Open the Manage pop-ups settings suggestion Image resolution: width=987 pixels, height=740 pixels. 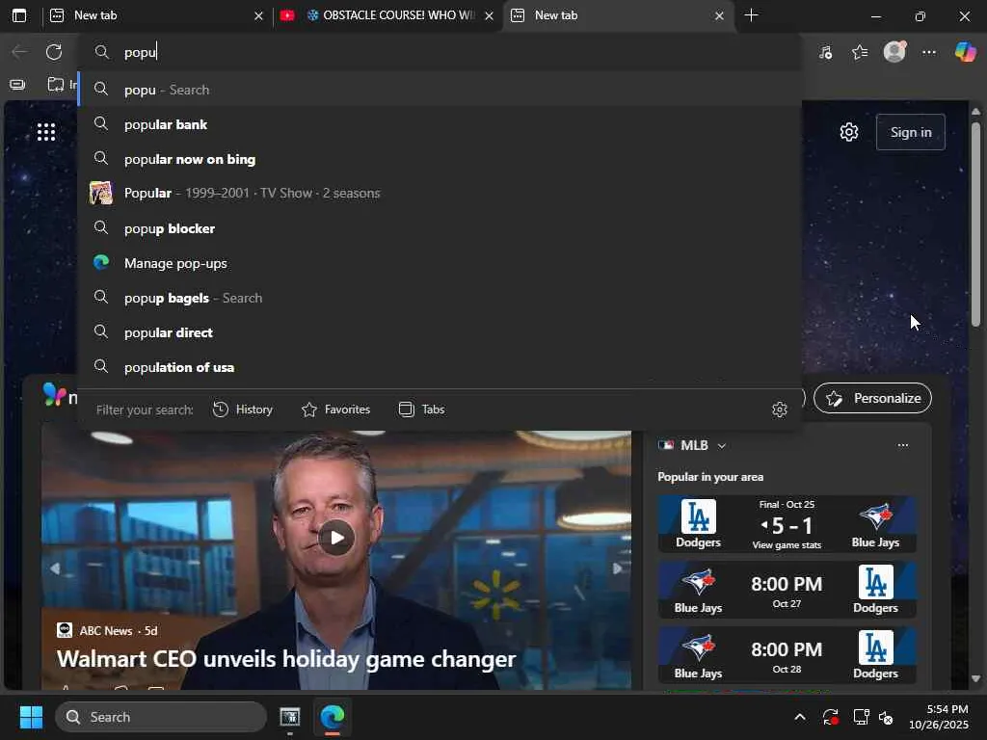440,263
